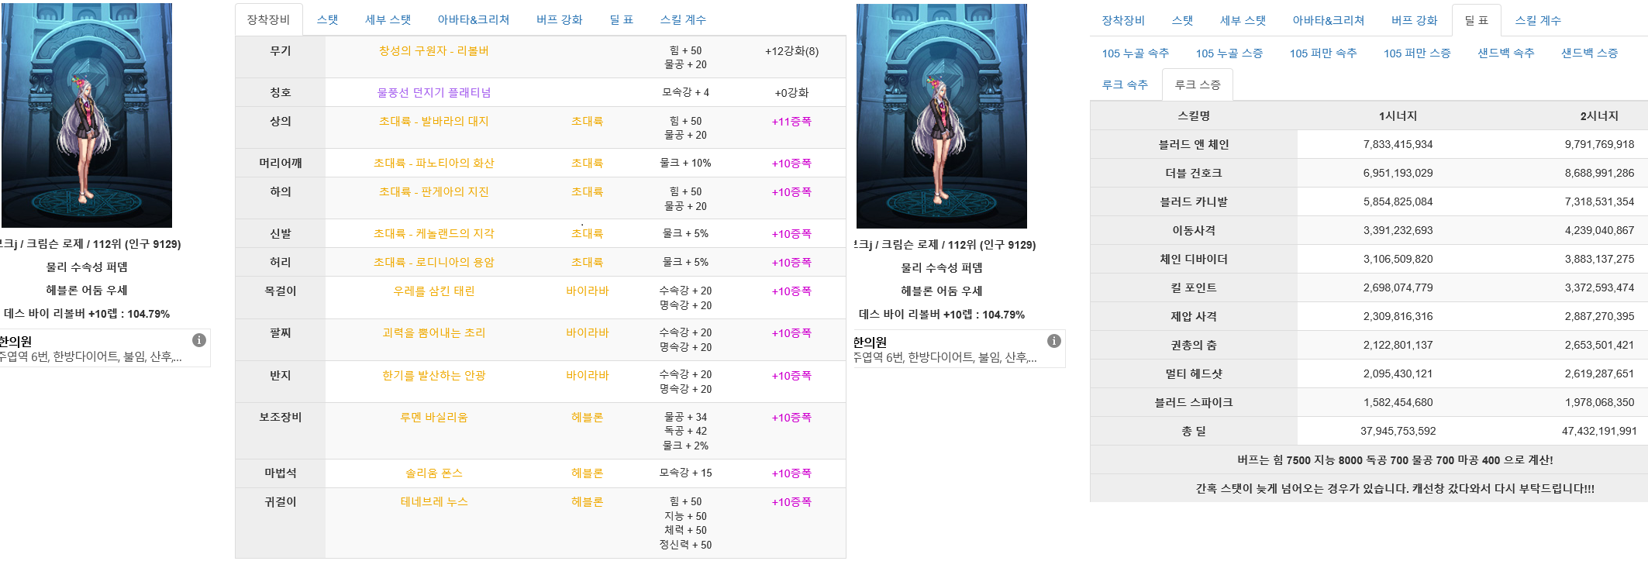
Task: Select the 블러드 카니발 skill name
Action: (x=1194, y=201)
